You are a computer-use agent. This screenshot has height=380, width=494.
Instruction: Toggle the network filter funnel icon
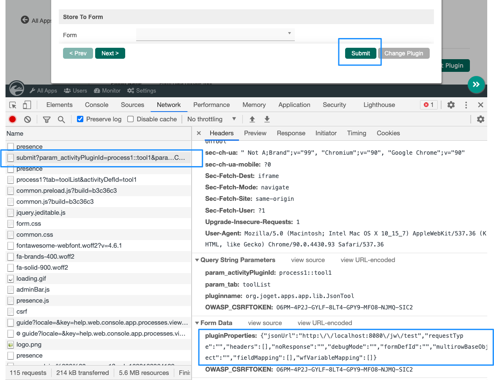pyautogui.click(x=47, y=119)
